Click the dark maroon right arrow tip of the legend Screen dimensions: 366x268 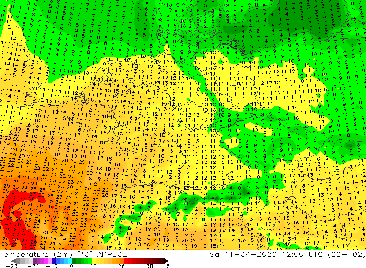(x=166, y=261)
